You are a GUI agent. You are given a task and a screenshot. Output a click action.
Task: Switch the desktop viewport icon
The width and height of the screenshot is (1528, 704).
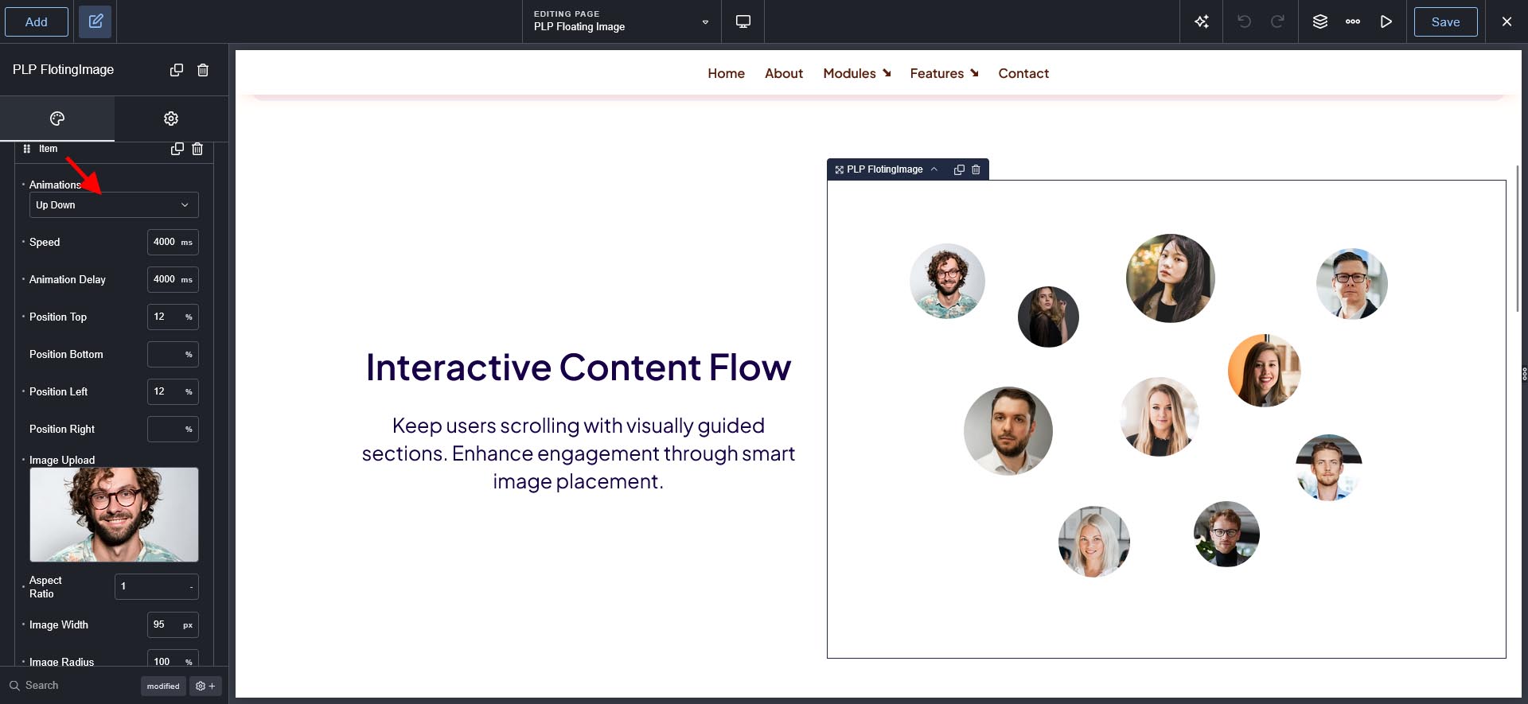[x=743, y=21]
